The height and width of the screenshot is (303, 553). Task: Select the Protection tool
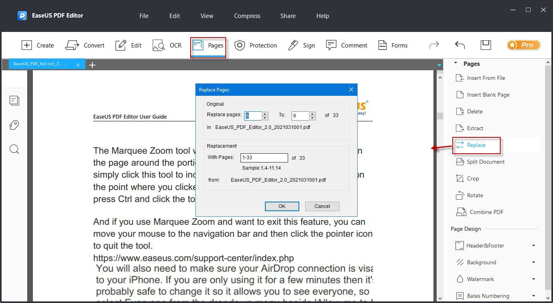[x=256, y=45]
